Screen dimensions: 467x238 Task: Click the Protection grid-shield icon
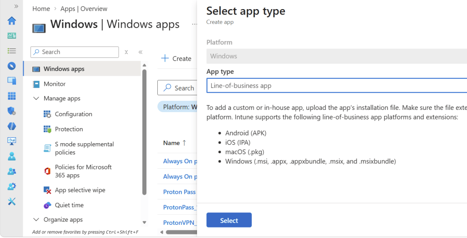47,129
